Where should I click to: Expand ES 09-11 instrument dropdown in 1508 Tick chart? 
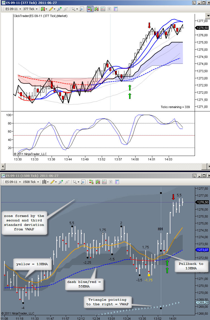(x=20, y=182)
